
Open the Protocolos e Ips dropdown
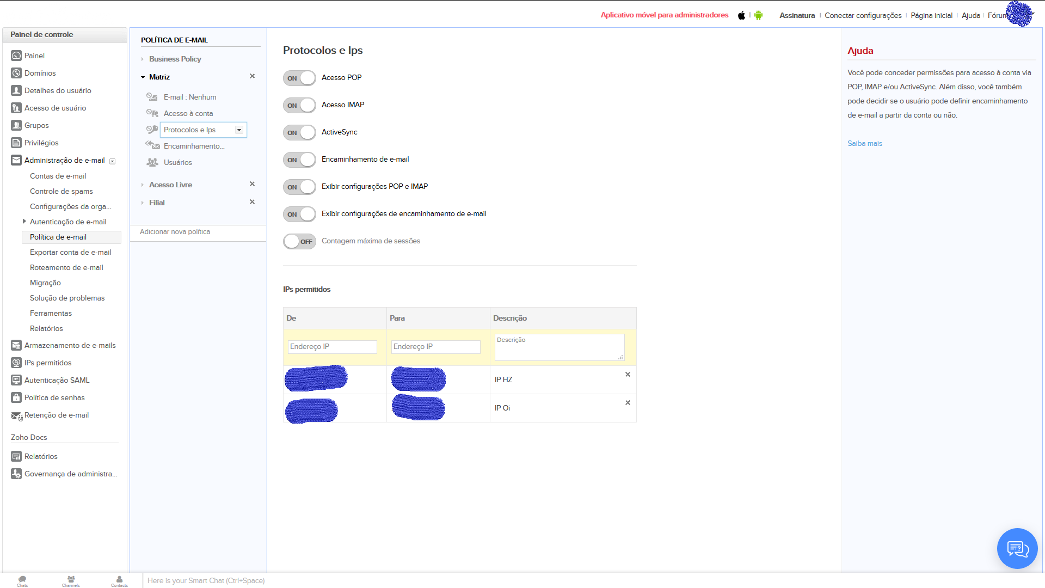click(x=239, y=130)
